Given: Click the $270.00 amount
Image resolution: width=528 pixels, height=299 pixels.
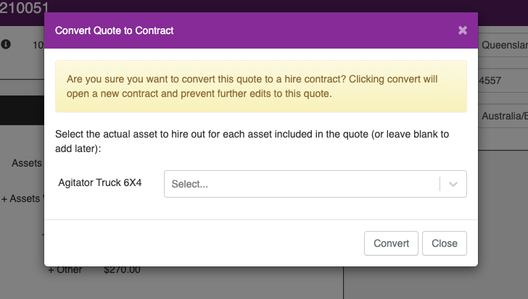Looking at the screenshot, I should (122, 270).
